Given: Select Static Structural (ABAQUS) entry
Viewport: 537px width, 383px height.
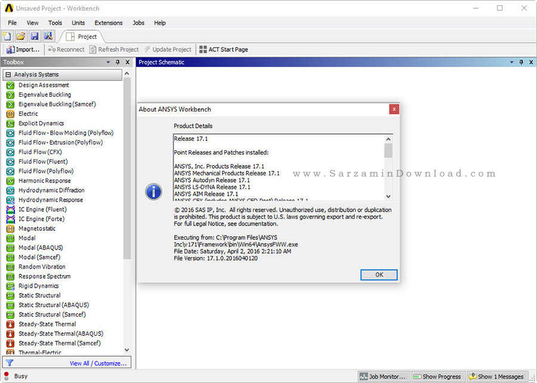Looking at the screenshot, I should point(54,305).
